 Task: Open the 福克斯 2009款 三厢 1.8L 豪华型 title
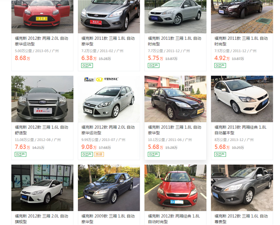pos(108,219)
